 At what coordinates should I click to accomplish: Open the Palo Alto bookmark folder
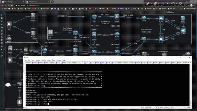click(171, 9)
